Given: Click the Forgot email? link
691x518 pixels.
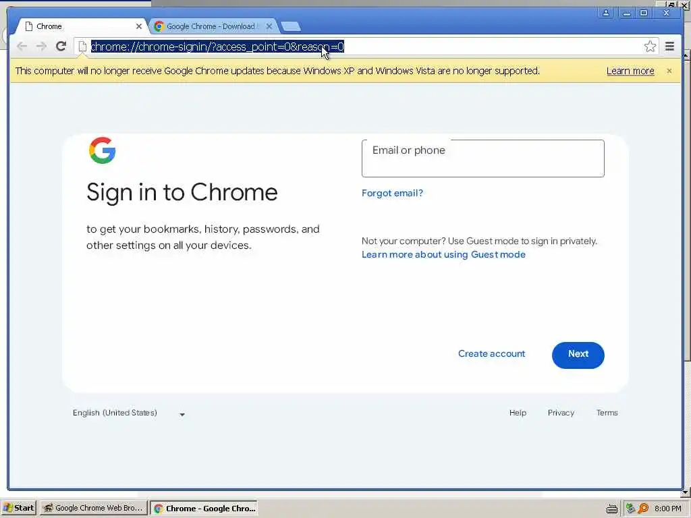Looking at the screenshot, I should pyautogui.click(x=392, y=193).
